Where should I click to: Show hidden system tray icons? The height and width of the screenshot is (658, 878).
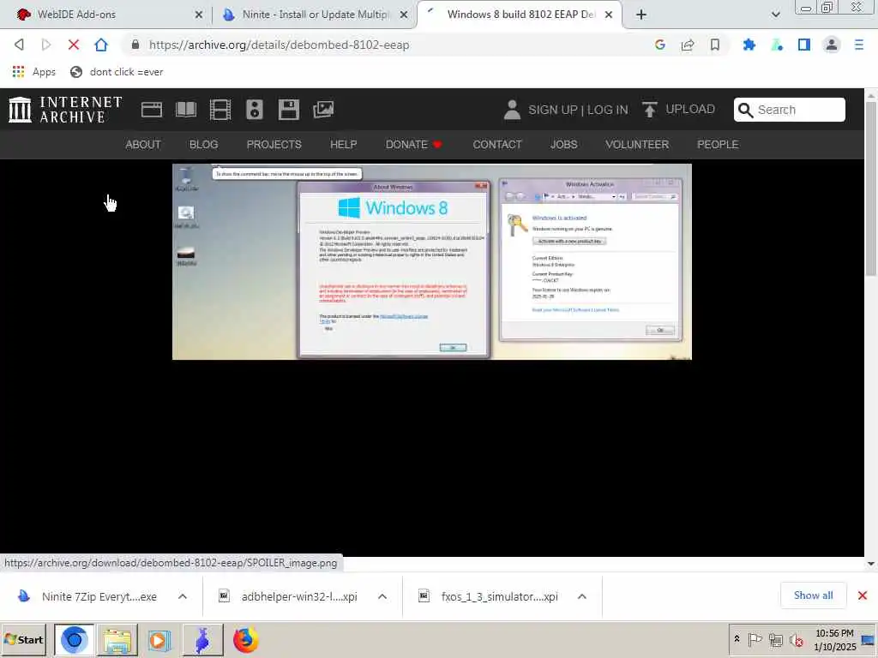click(737, 639)
